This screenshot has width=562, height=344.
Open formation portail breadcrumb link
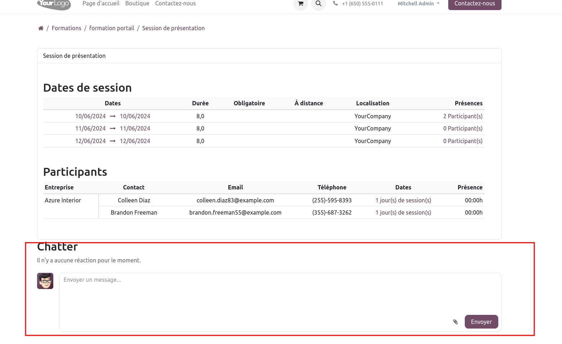pyautogui.click(x=112, y=28)
